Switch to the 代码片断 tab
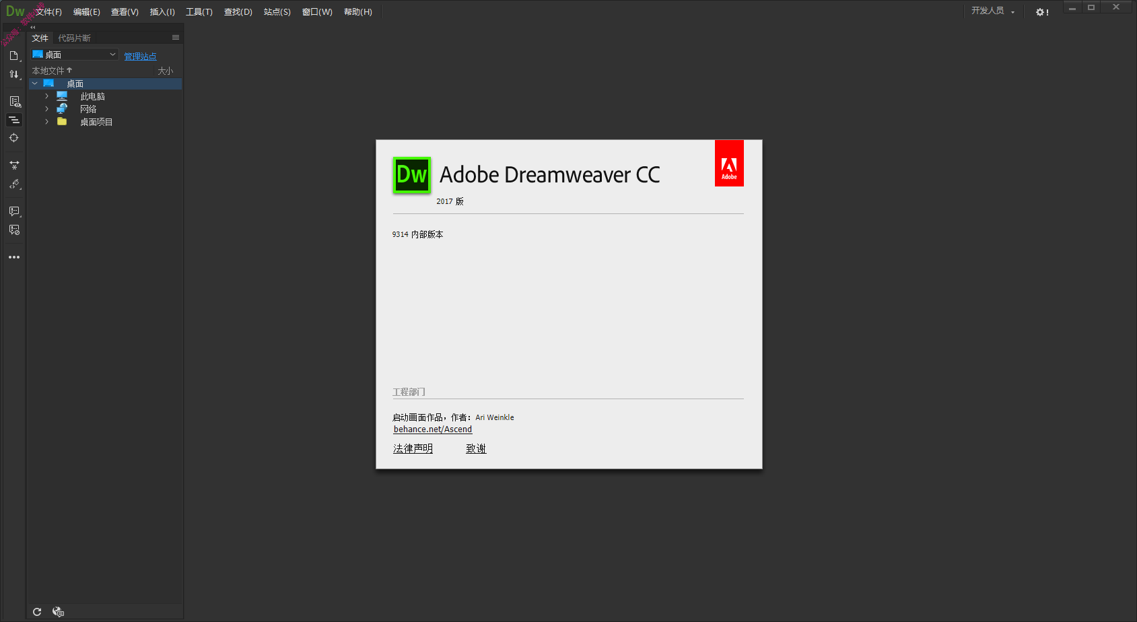This screenshot has height=622, width=1137. coord(74,38)
